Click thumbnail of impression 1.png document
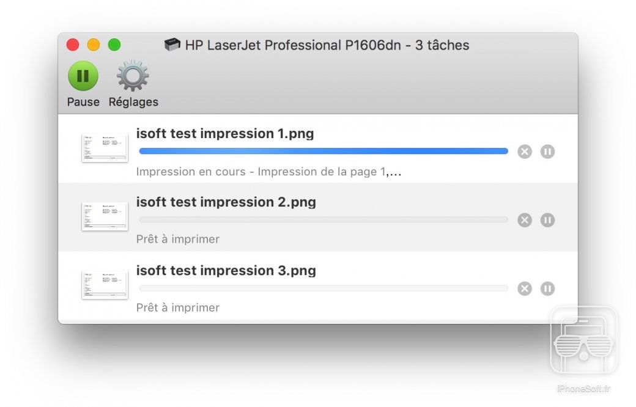 (x=105, y=148)
